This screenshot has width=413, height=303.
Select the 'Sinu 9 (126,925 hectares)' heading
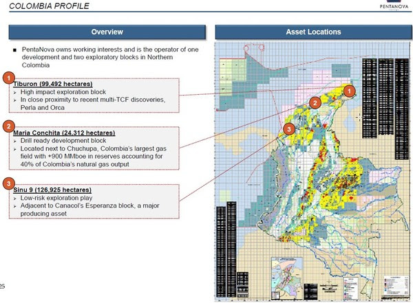pos(52,190)
